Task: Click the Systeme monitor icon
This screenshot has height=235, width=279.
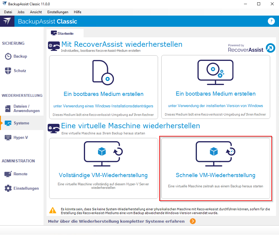Action: (8, 123)
